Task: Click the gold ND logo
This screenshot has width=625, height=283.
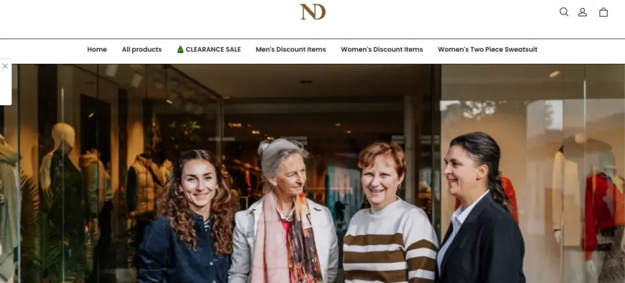Action: 312,12
